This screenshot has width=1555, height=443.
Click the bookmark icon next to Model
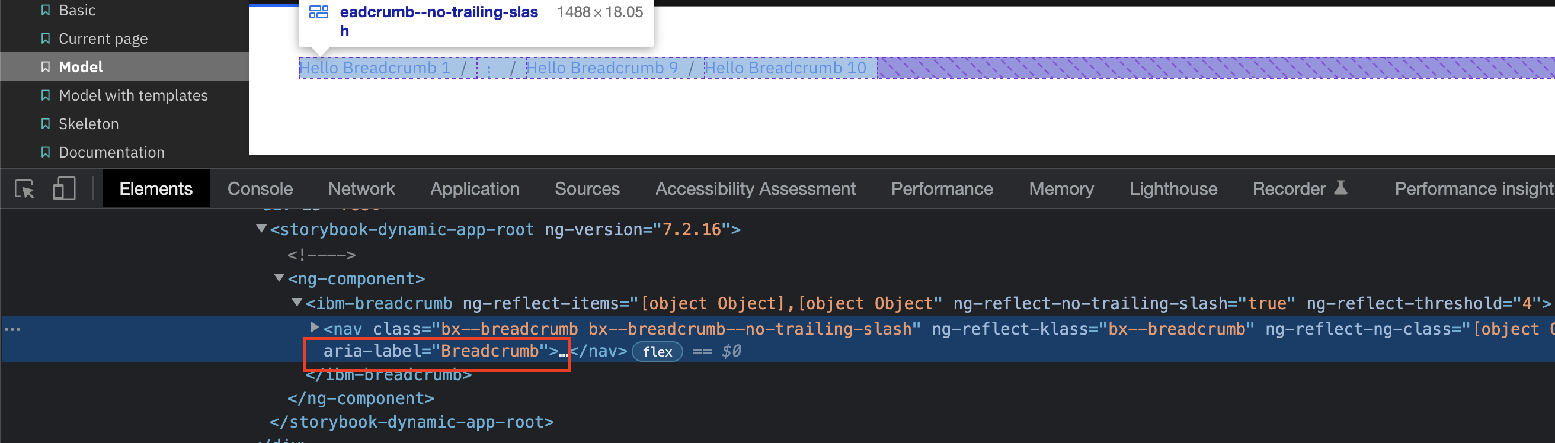[x=45, y=66]
